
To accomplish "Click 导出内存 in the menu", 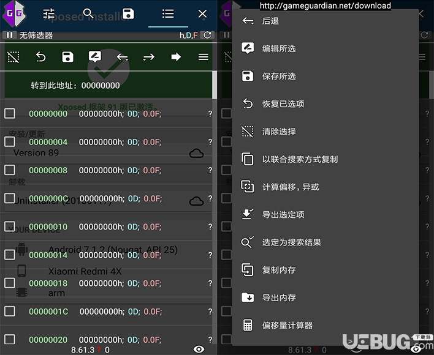I will coord(279,297).
